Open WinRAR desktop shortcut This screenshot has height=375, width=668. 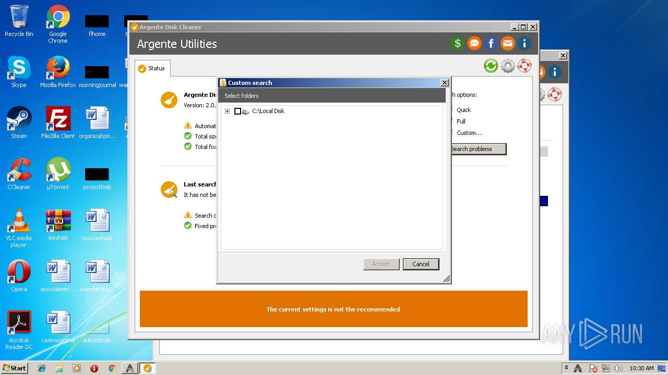tap(58, 225)
